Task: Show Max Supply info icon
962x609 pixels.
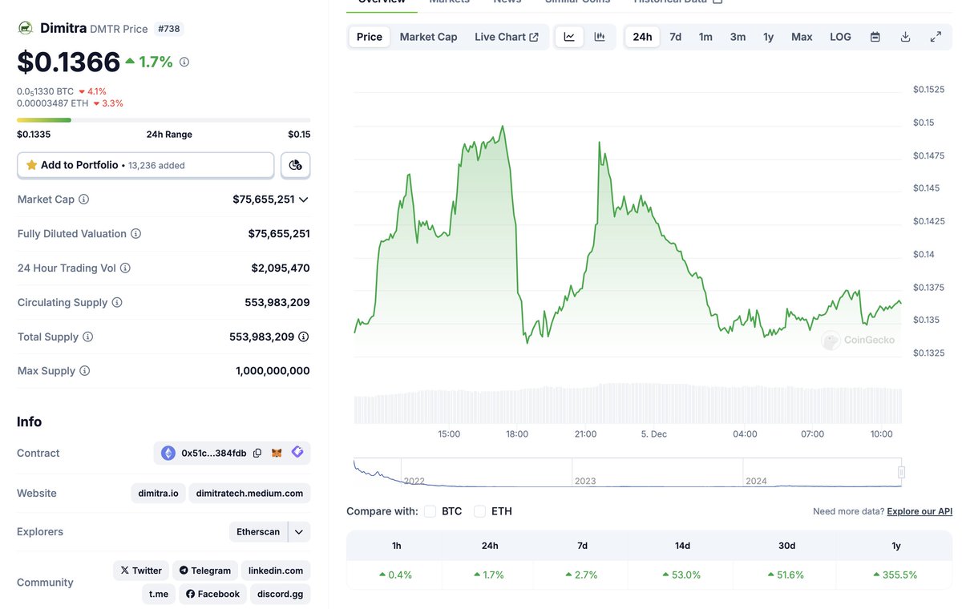Action: [85, 371]
